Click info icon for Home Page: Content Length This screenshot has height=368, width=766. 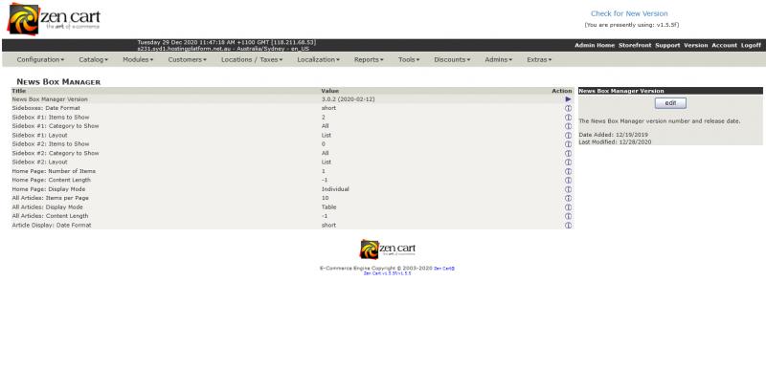568,181
